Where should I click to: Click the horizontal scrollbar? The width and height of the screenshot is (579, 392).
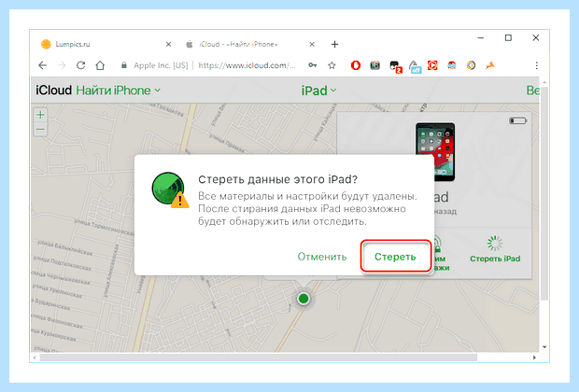point(259,357)
